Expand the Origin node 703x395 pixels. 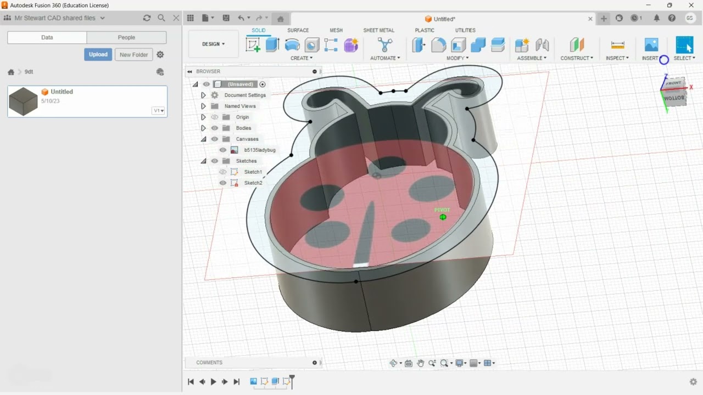click(x=203, y=117)
